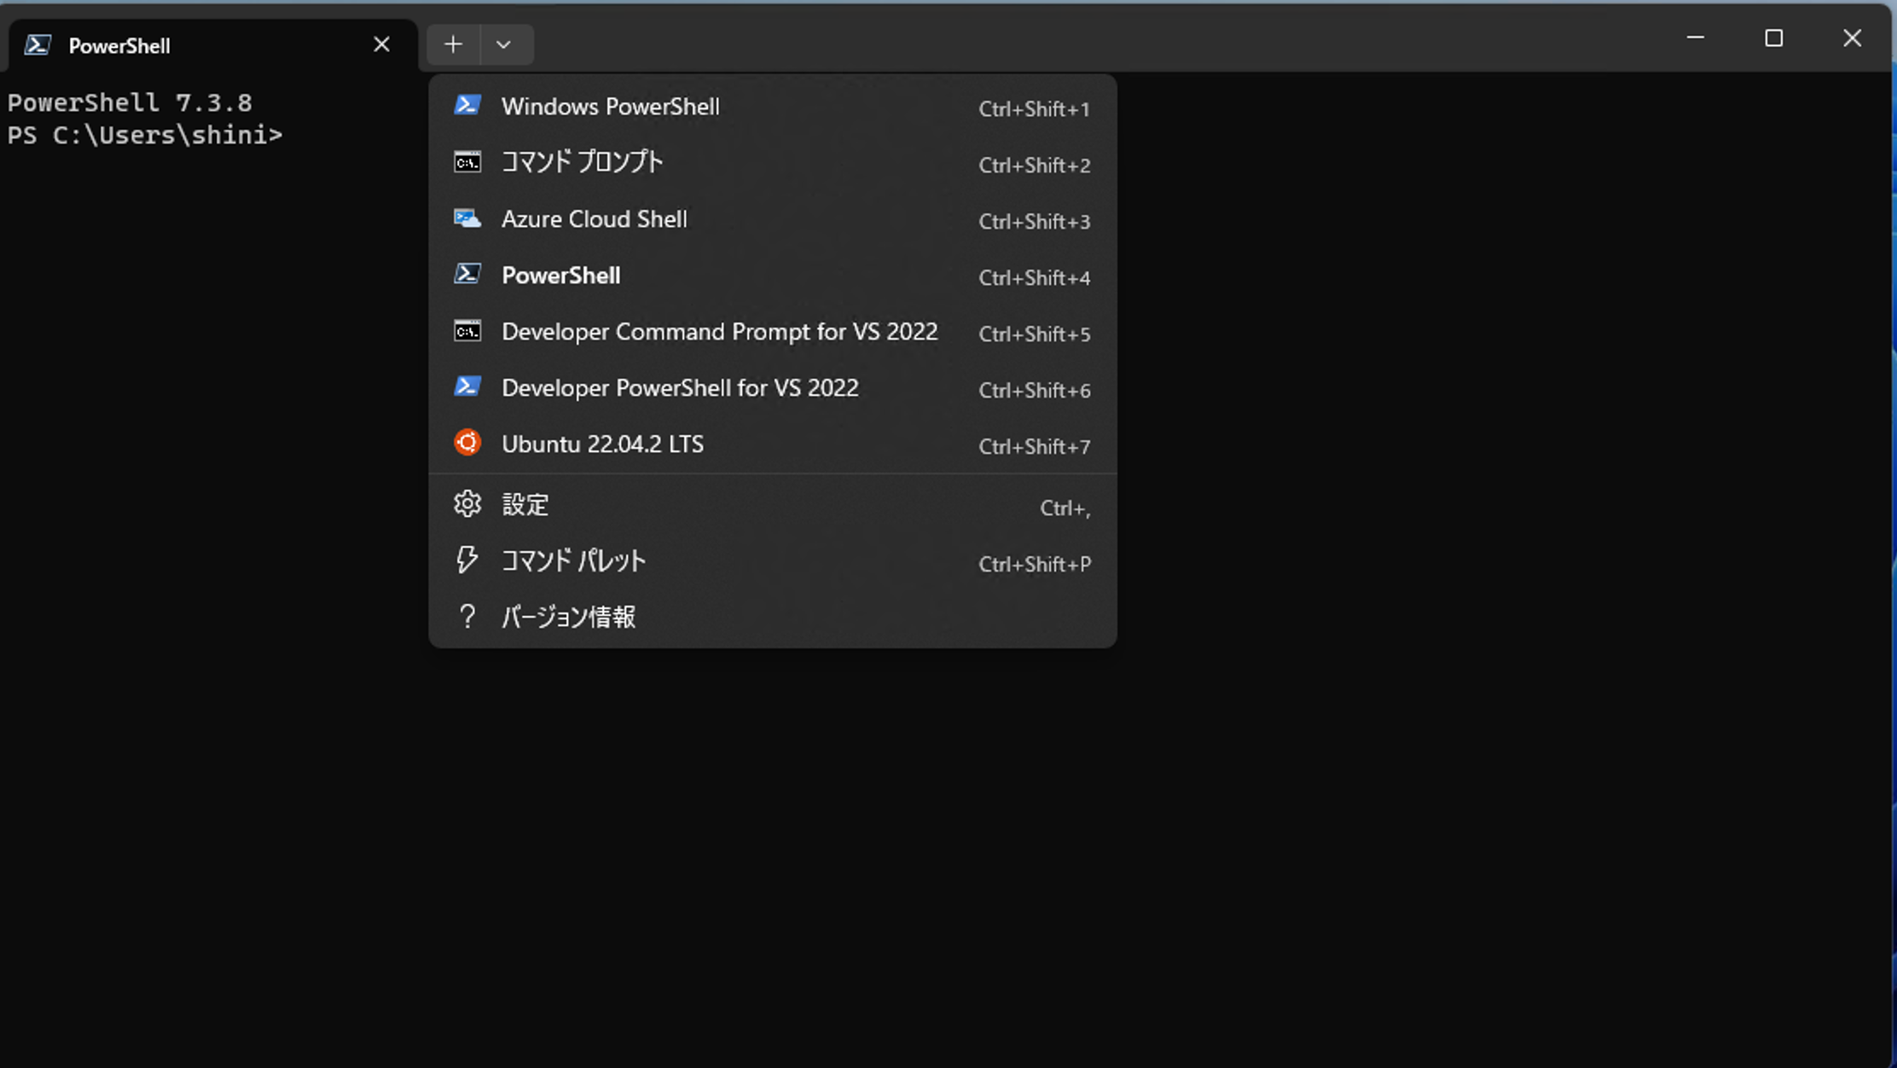Click the Ctrl+Shift+2 shortcut label

(x=1034, y=165)
